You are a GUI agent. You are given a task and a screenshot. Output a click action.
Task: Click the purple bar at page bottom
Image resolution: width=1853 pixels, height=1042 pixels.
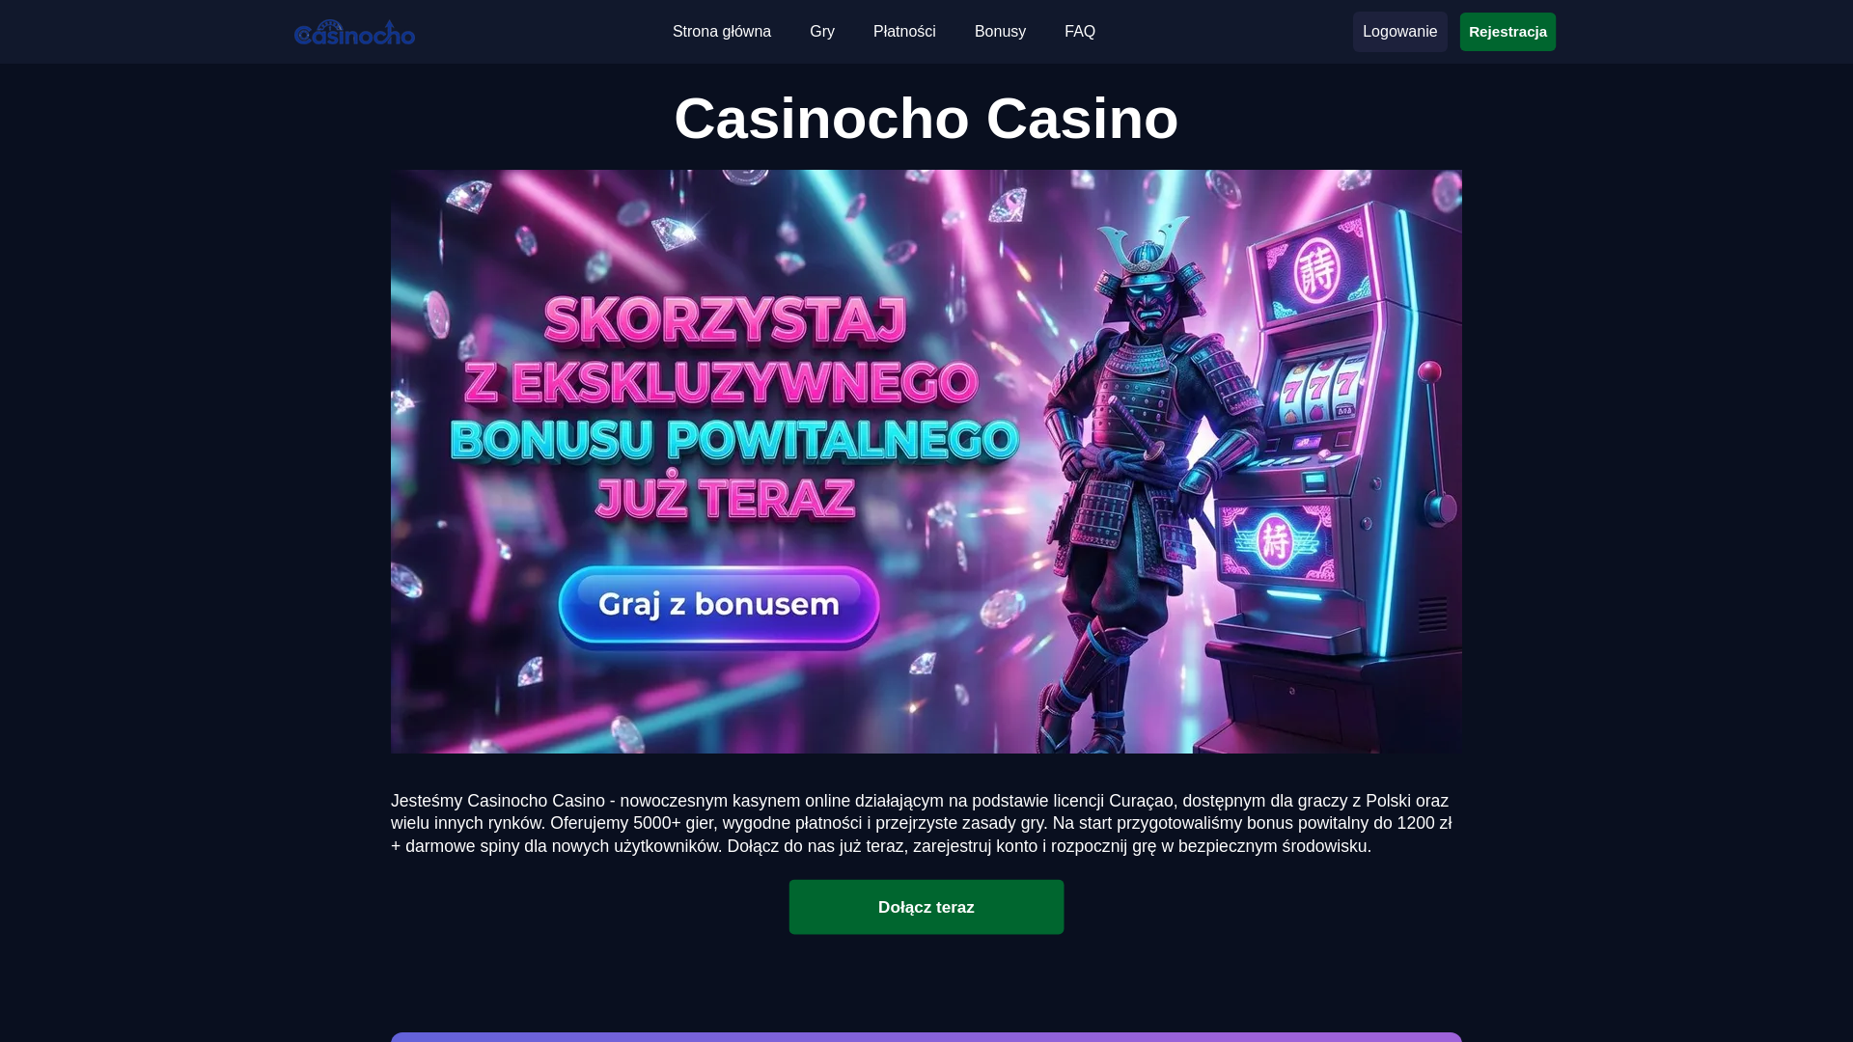(926, 1037)
